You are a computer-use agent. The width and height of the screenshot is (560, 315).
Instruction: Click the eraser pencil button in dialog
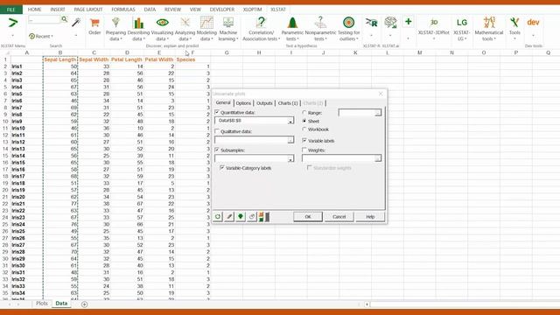tap(229, 217)
